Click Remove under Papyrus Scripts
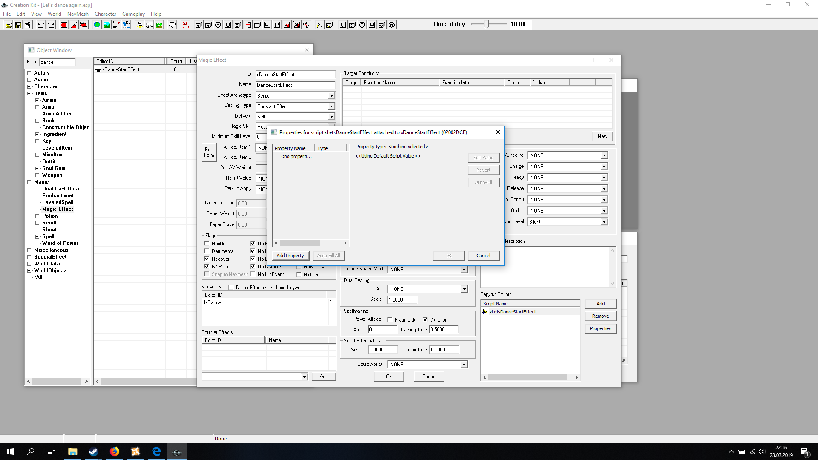 coord(600,316)
